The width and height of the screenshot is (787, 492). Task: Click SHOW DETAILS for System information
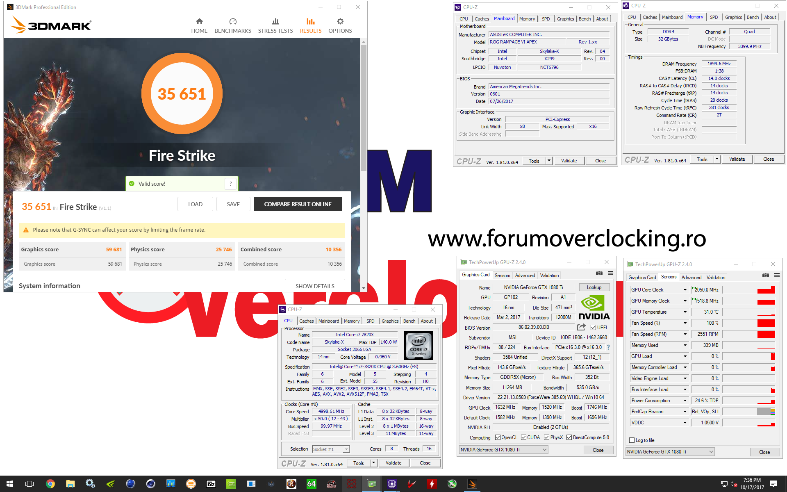(x=315, y=286)
